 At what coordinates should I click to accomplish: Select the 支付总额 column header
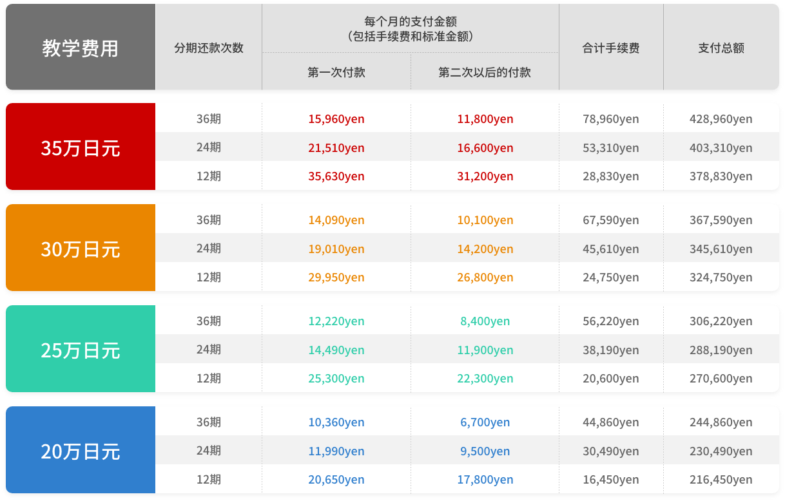point(721,48)
